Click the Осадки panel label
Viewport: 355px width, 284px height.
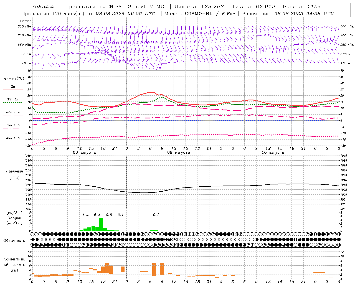[14, 218]
